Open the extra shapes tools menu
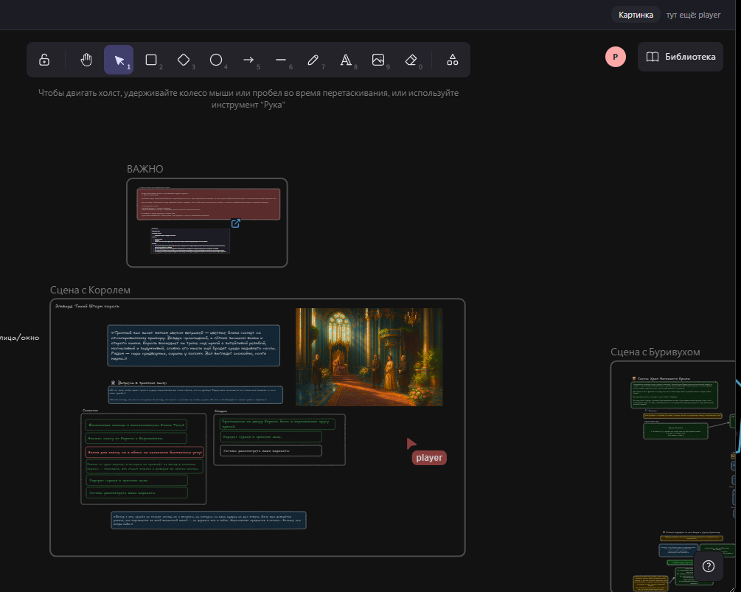This screenshot has height=592, width=741. (453, 60)
